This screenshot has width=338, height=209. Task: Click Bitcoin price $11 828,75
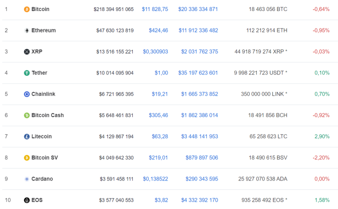tap(155, 9)
